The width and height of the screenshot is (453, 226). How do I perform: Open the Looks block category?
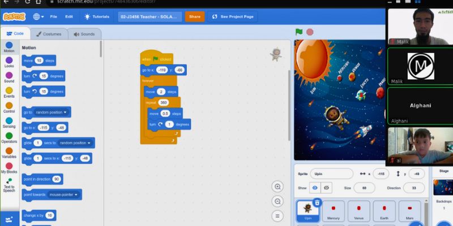click(x=9, y=62)
